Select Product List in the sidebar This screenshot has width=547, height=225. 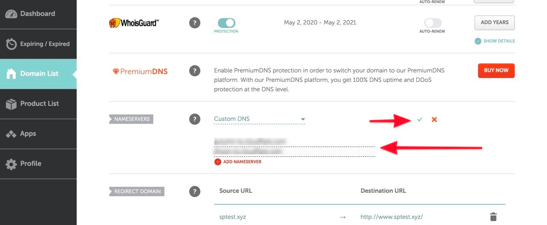coord(38,104)
